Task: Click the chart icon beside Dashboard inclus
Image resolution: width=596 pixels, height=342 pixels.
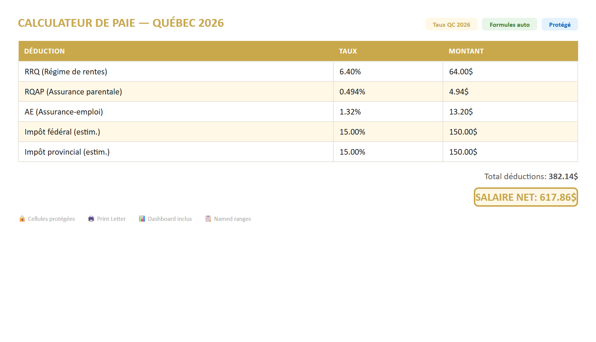Action: pos(142,219)
